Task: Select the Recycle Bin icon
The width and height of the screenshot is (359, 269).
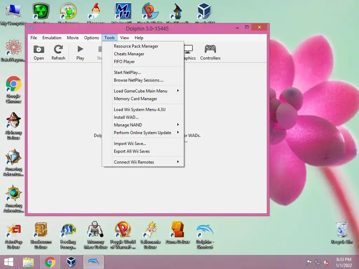Action: (x=341, y=233)
